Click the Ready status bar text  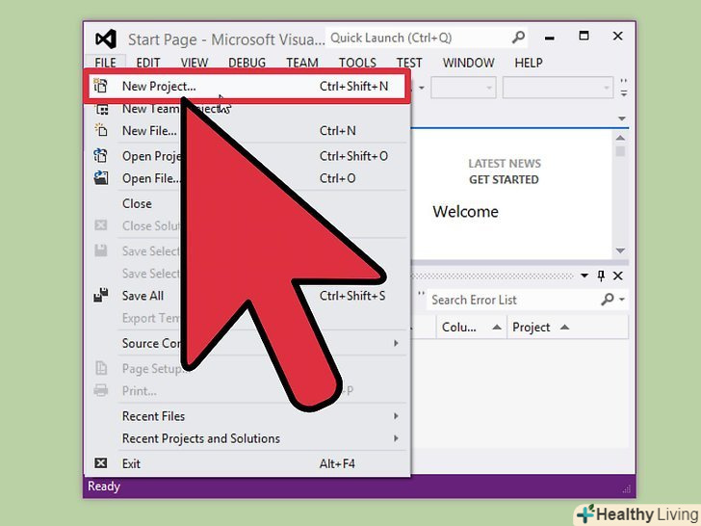pos(104,487)
